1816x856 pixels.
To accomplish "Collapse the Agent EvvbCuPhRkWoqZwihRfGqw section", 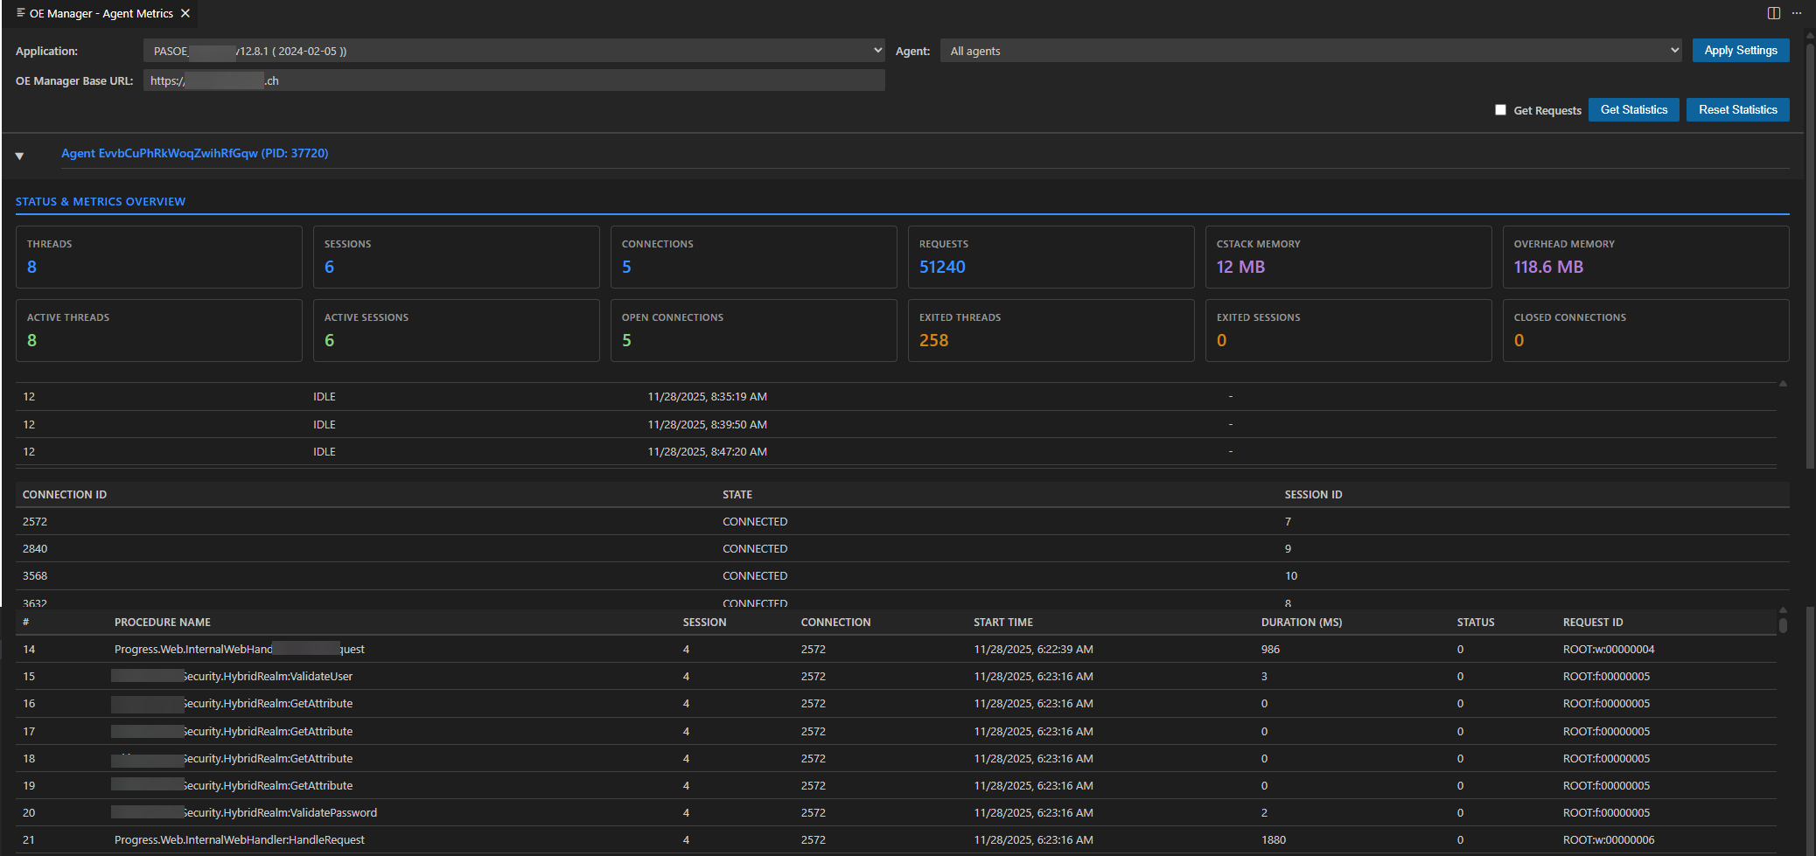I will point(19,155).
